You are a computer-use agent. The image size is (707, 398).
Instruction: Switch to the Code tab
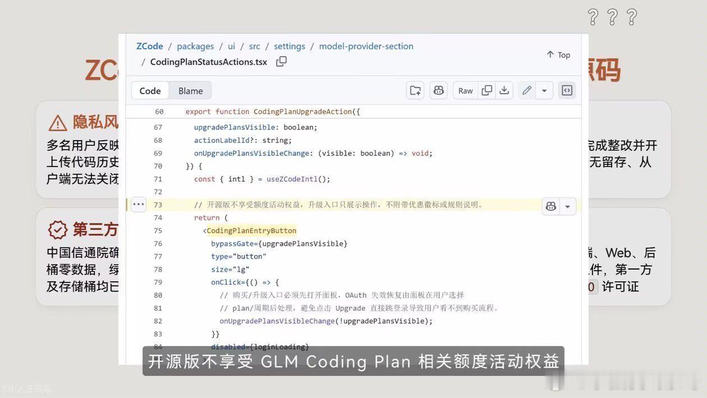click(150, 91)
